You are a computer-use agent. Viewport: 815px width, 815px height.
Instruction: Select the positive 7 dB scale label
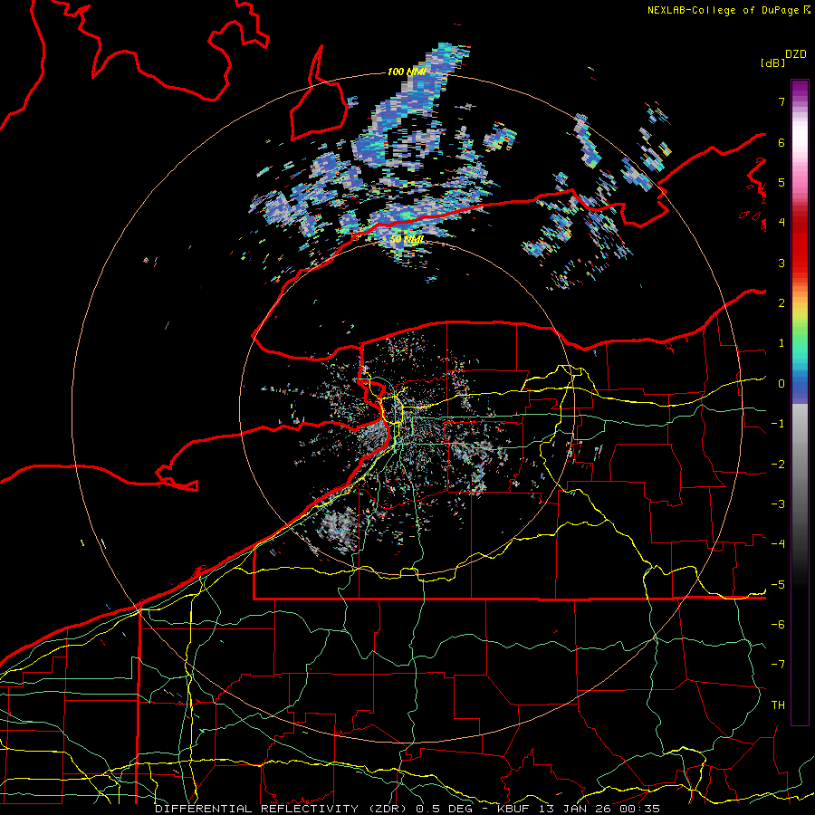pos(781,101)
